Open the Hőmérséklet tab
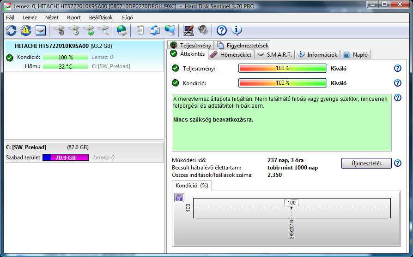The width and height of the screenshot is (413, 257). point(231,55)
